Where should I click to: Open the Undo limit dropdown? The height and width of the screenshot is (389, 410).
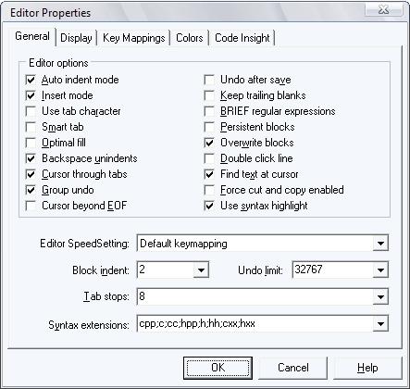click(380, 270)
